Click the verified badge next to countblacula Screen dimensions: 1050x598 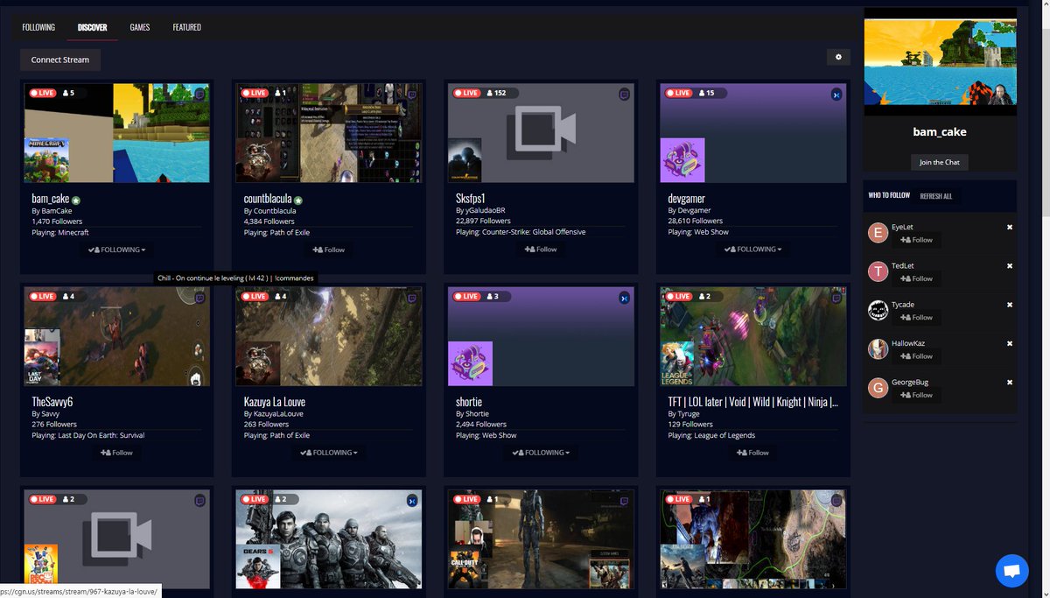[298, 200]
